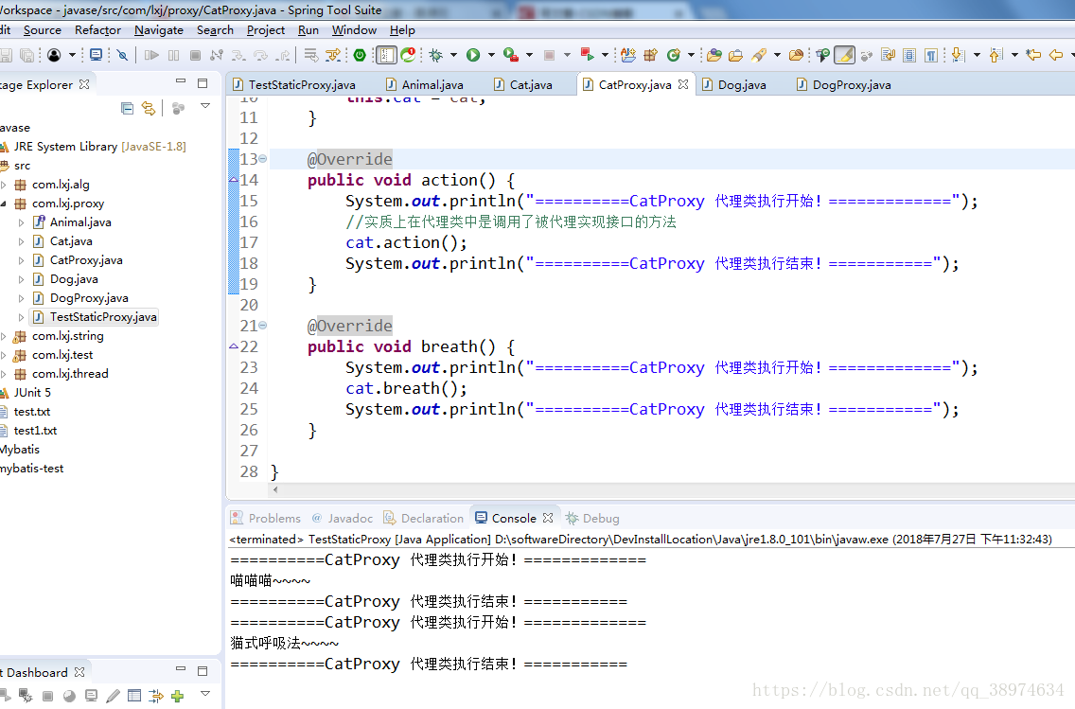Image resolution: width=1075 pixels, height=709 pixels.
Task: Click the green Spring Boot Dashboard power icon
Action: tap(360, 55)
